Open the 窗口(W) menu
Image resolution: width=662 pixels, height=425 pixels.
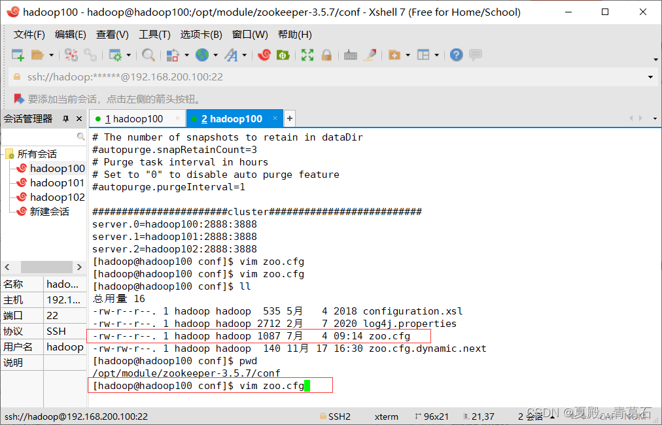[x=250, y=35]
